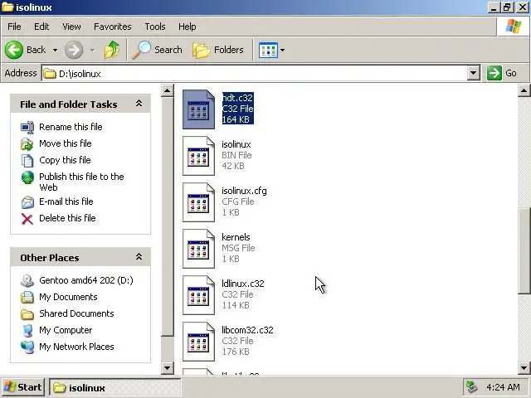Click the file list scroll up arrow
The height and width of the screenshot is (398, 531).
click(524, 90)
